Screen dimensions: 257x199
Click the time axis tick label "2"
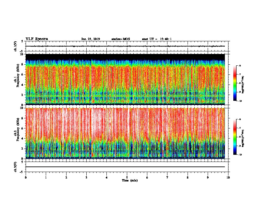point(66,178)
